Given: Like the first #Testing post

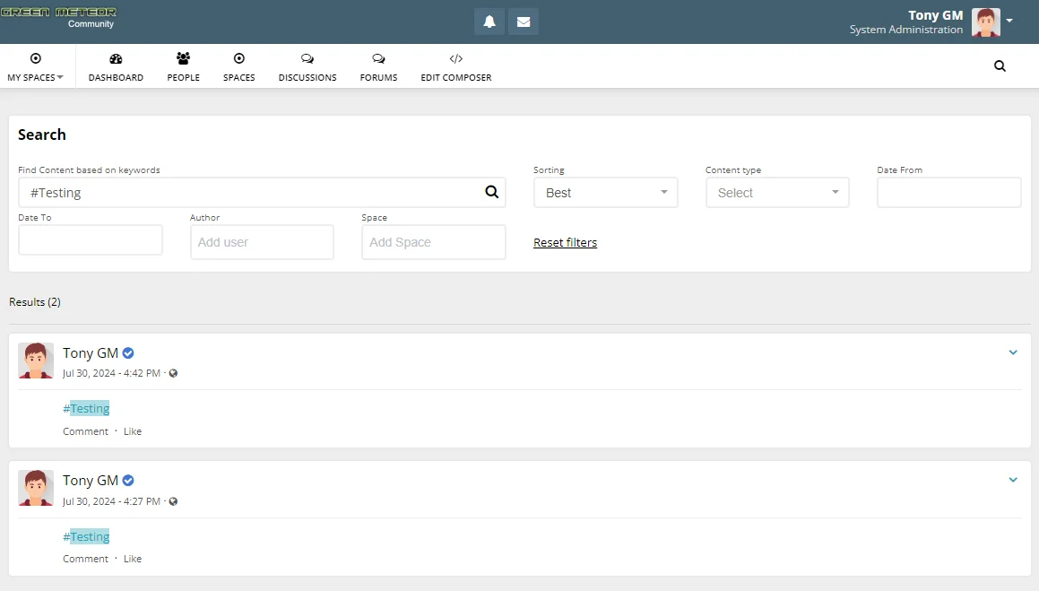Looking at the screenshot, I should coord(133,431).
